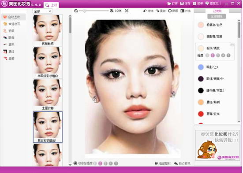The width and height of the screenshot is (243, 173).
Task: Set overall makeup intensity to level 3
Action: pyautogui.click(x=105, y=163)
